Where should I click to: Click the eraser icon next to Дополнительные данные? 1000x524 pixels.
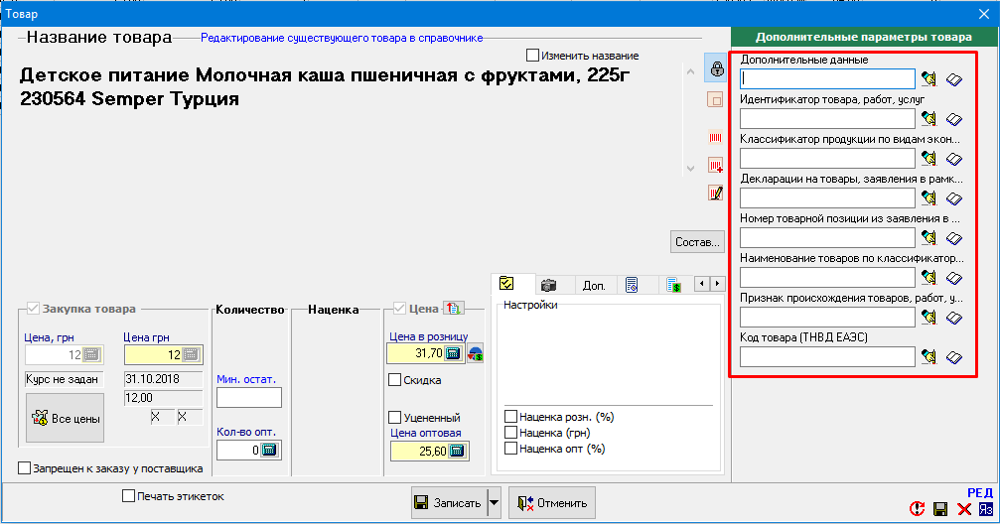point(954,79)
